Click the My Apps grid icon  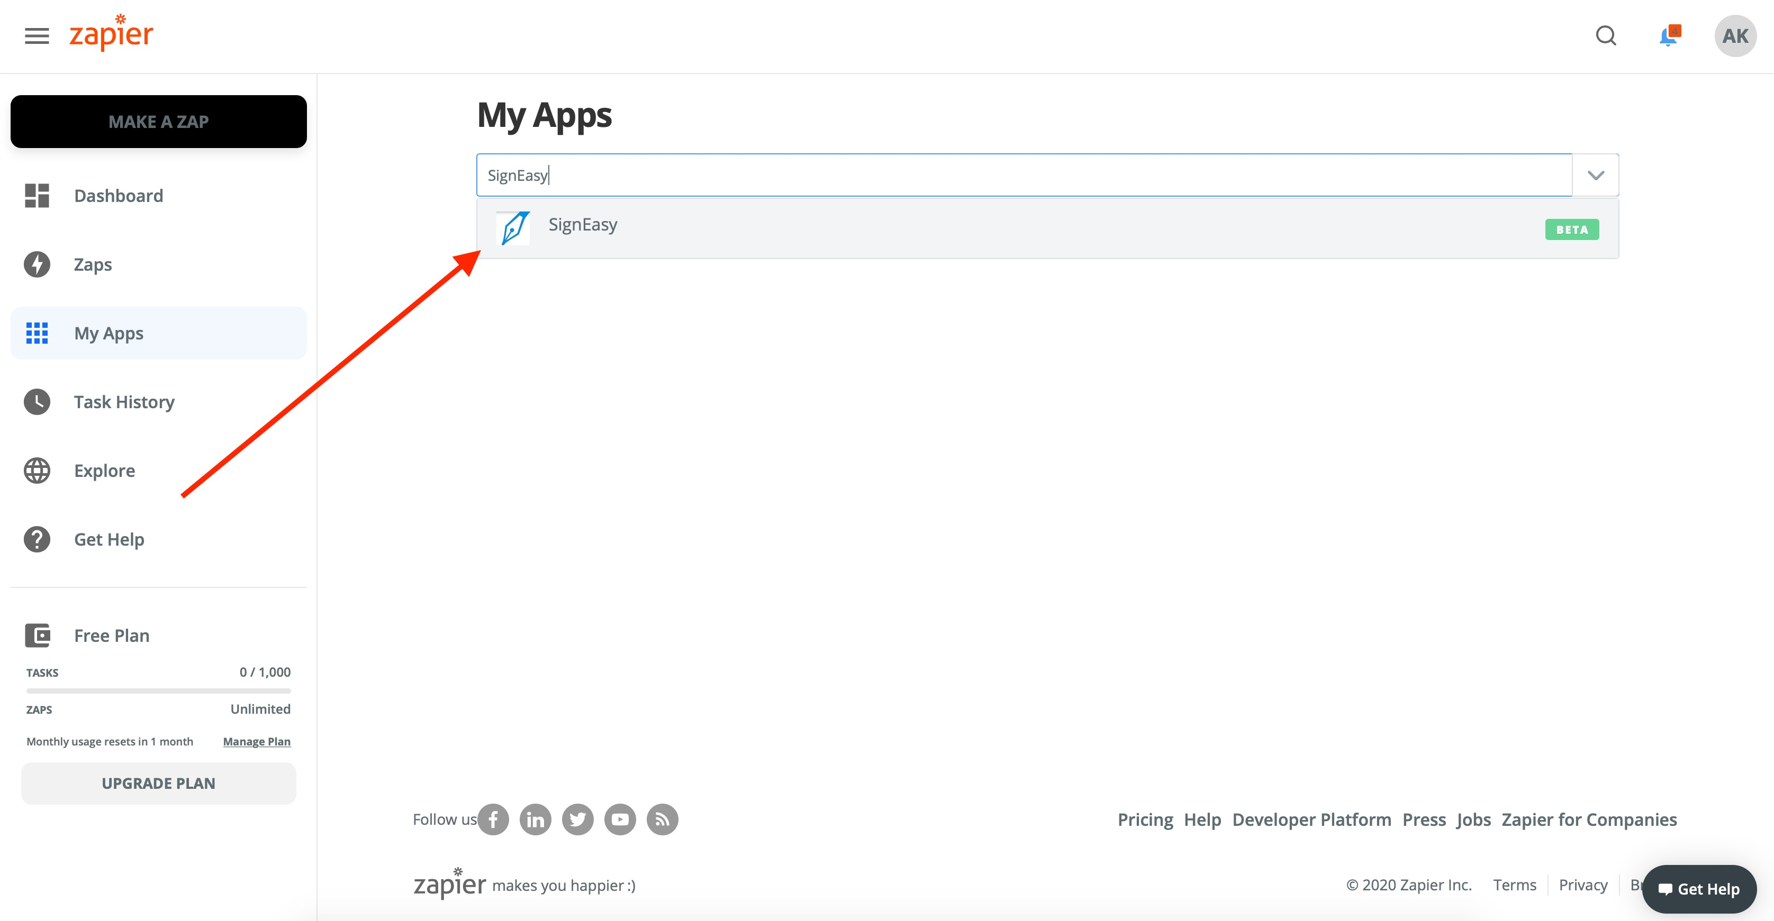pos(37,333)
